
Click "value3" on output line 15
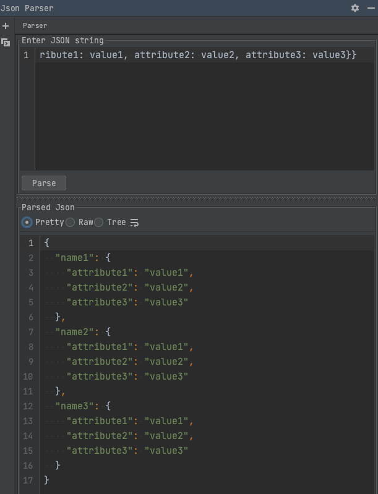click(166, 451)
